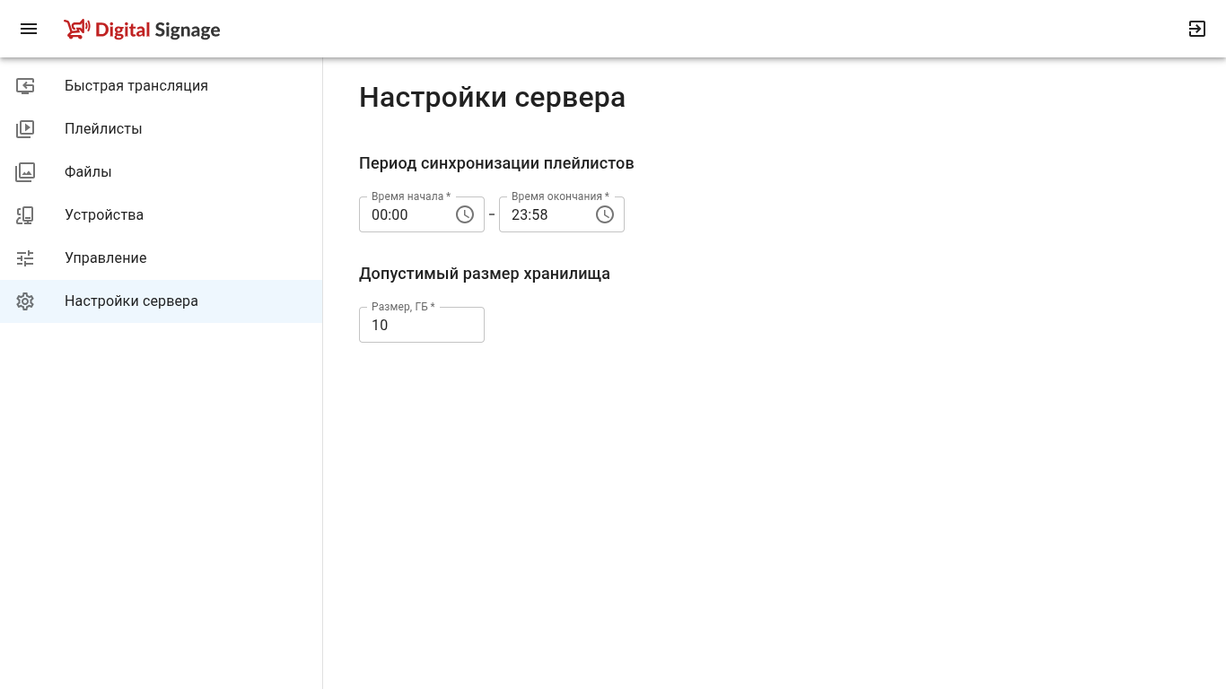Select the Настройки сервера label in sidebar
This screenshot has height=689, width=1226.
131,301
